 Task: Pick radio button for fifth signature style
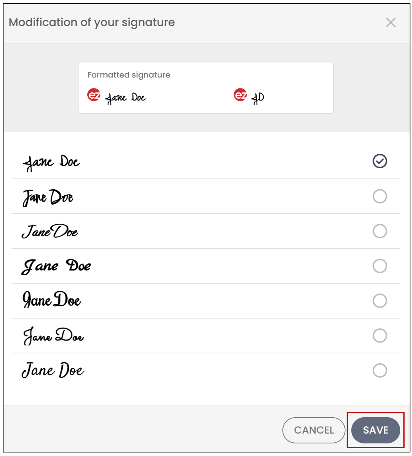380,301
